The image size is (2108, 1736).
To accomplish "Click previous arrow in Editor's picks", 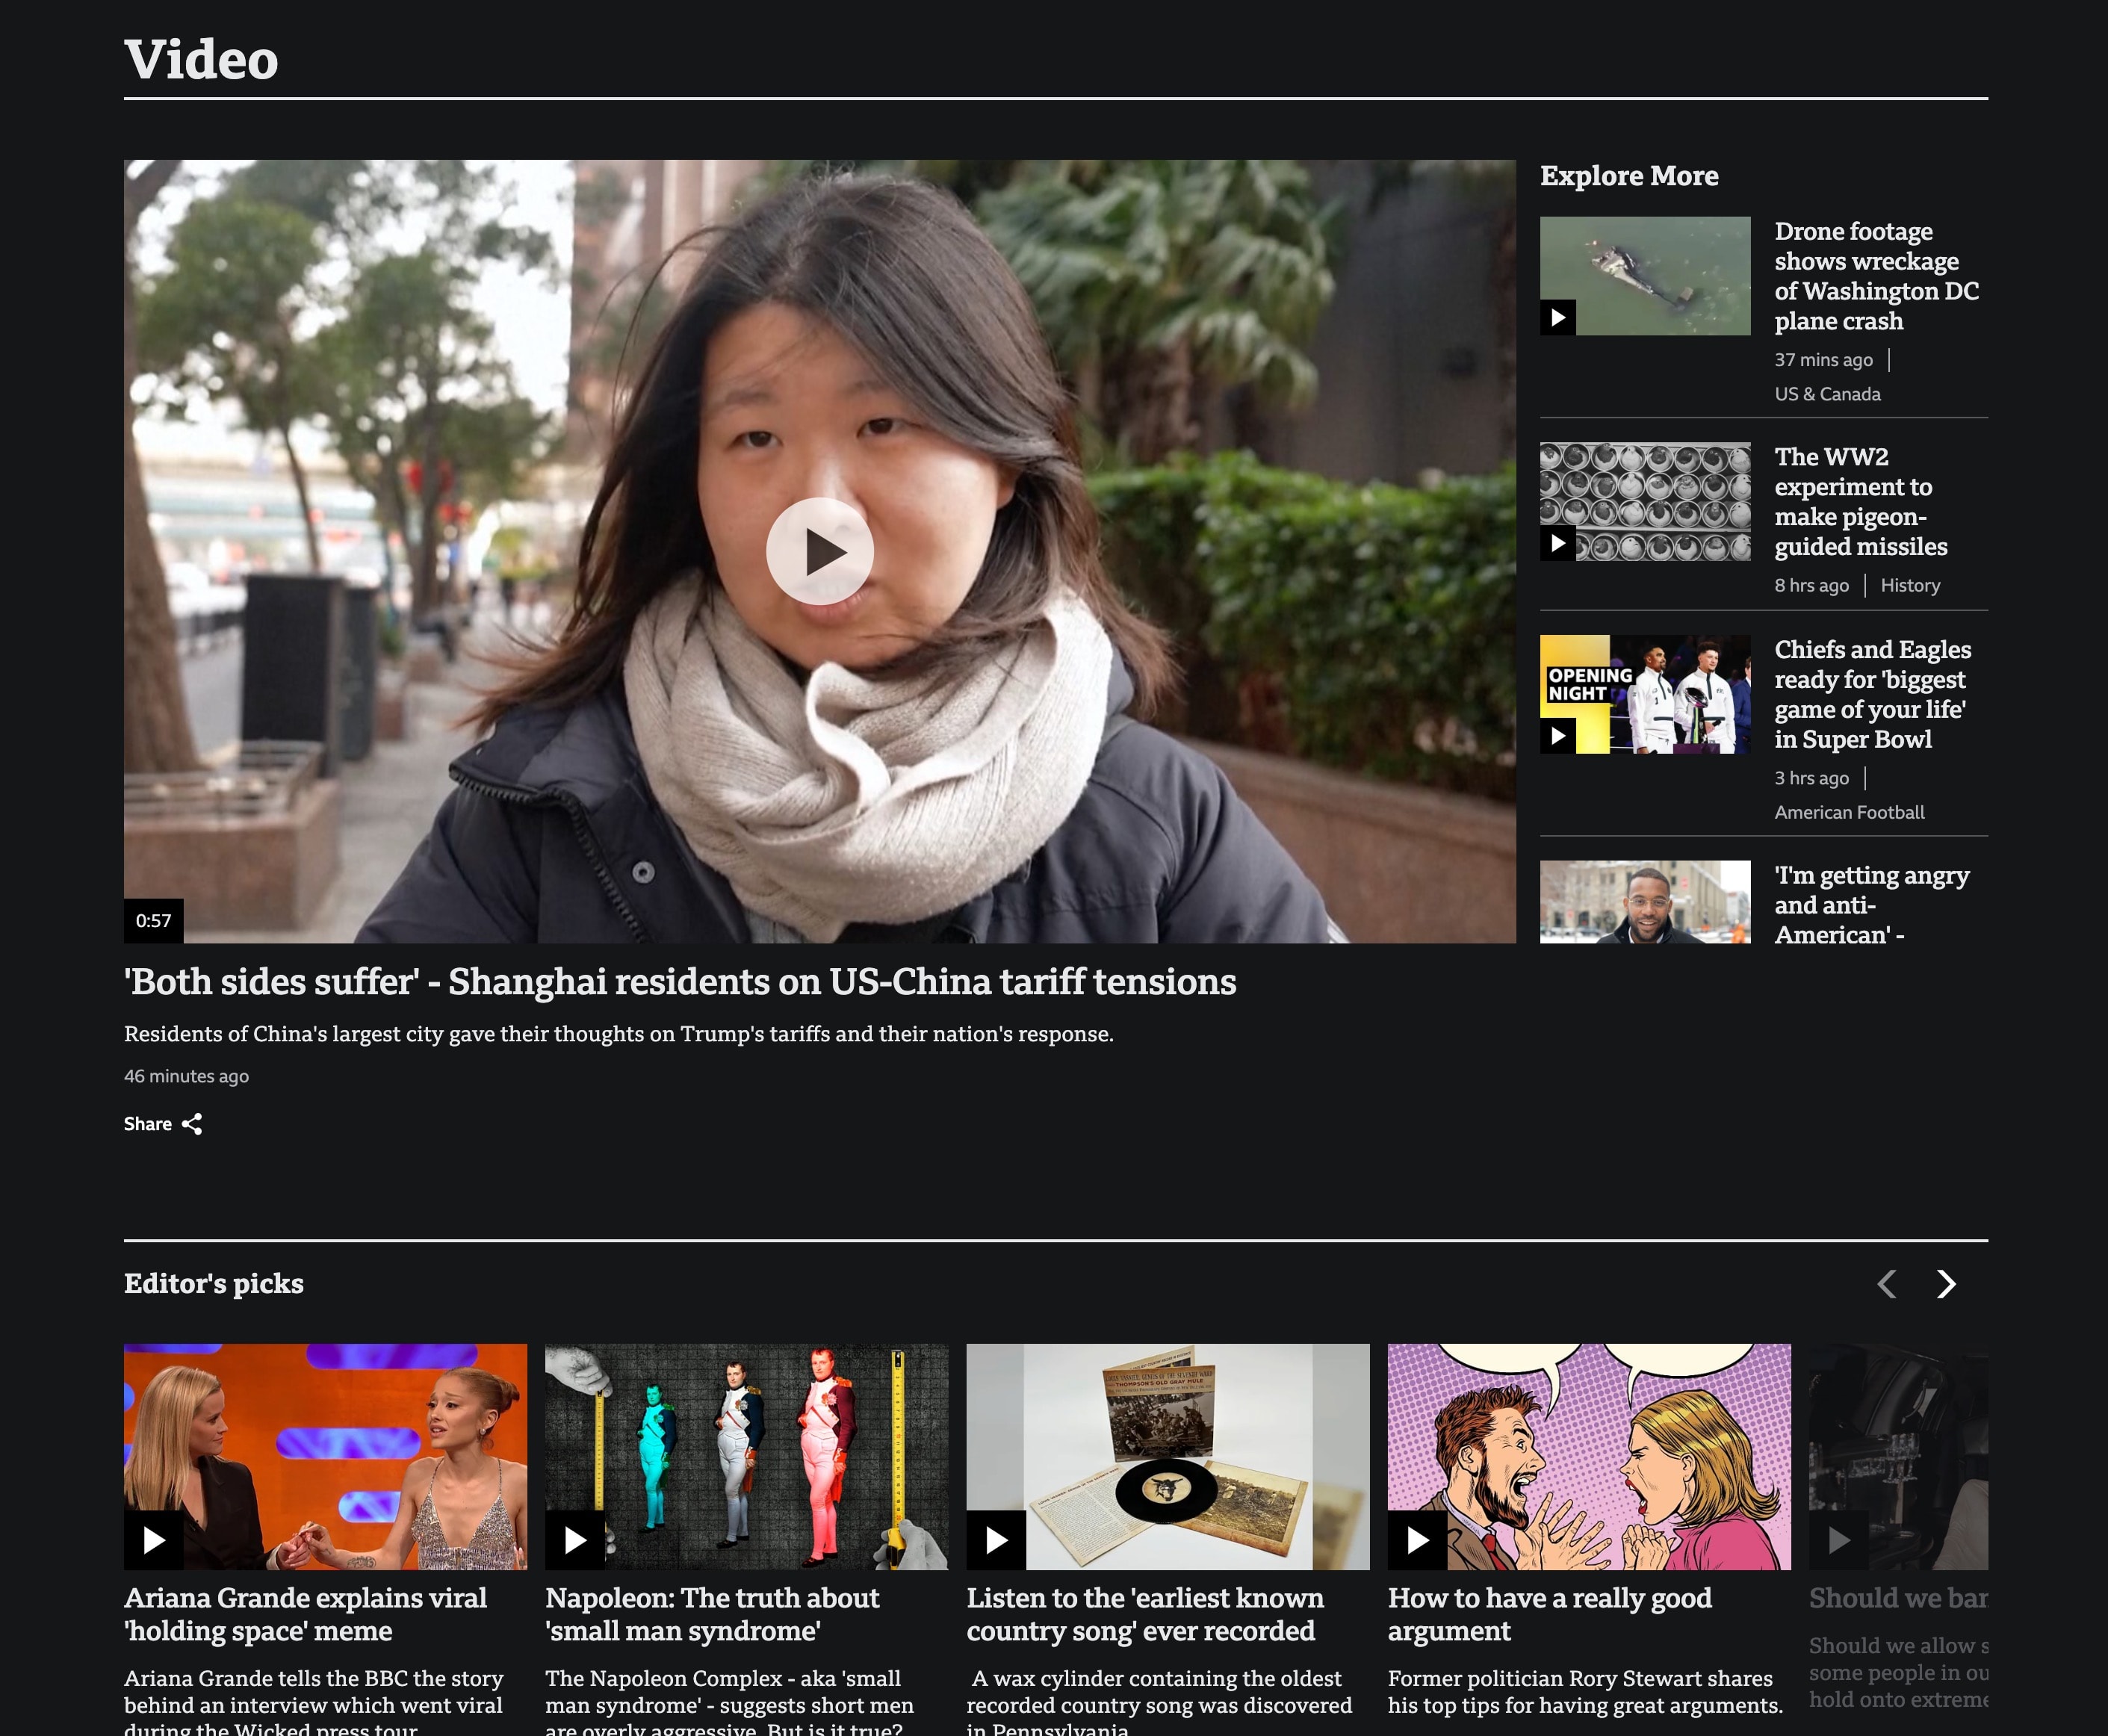I will point(1887,1284).
